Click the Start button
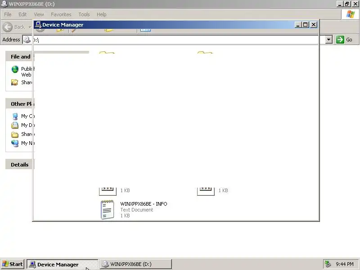Viewport: 360px width, 270px height. click(x=13, y=264)
